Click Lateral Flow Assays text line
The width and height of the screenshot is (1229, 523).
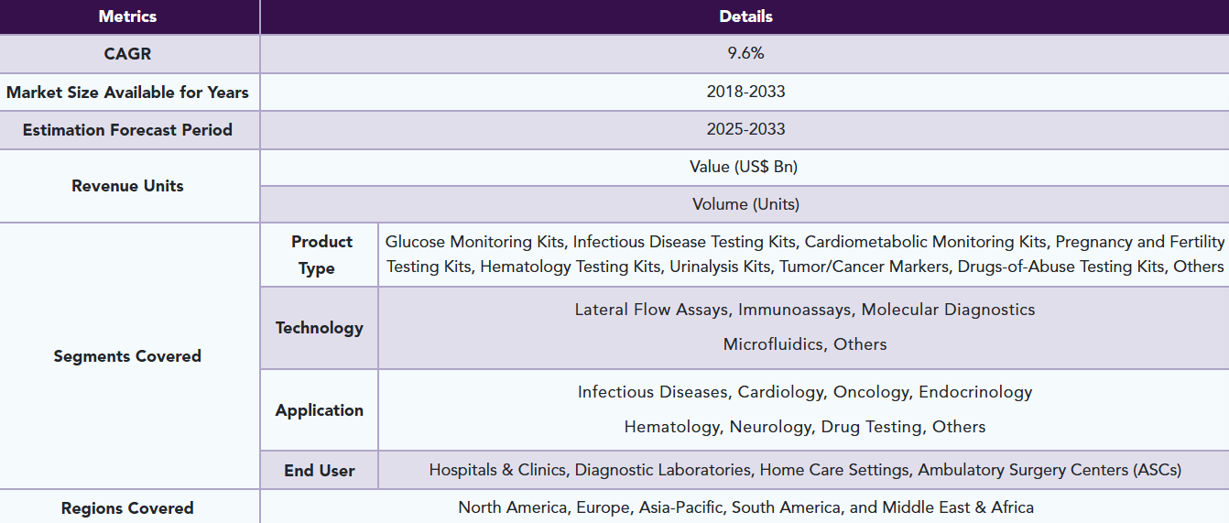click(805, 310)
